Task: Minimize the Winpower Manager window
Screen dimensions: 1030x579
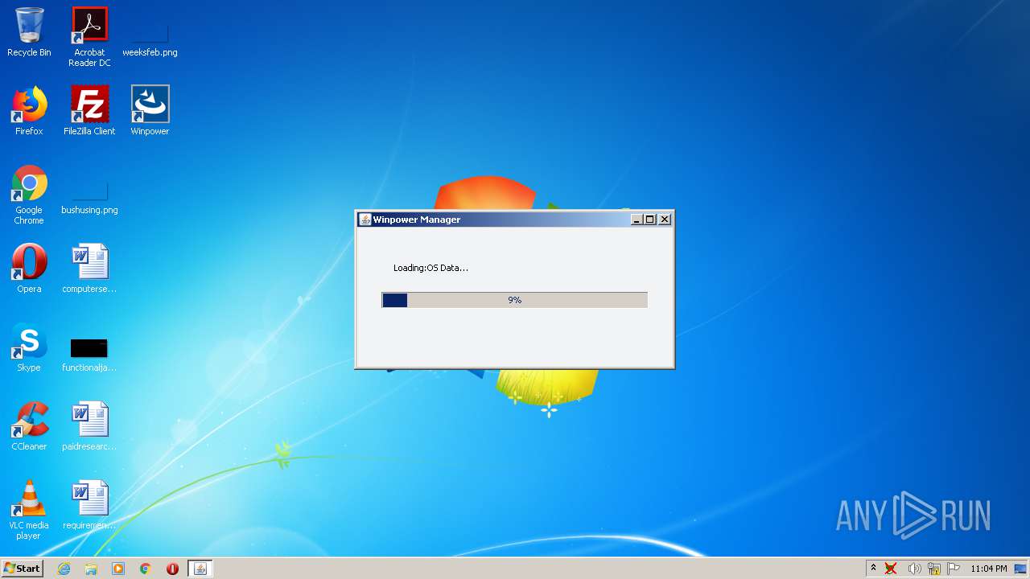Action: pyautogui.click(x=637, y=220)
